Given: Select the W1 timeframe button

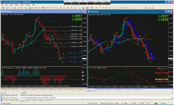Looking at the screenshot, I should [x=120, y=8].
